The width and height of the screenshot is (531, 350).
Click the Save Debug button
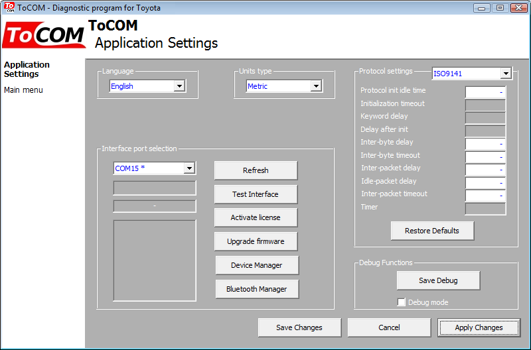click(x=438, y=280)
